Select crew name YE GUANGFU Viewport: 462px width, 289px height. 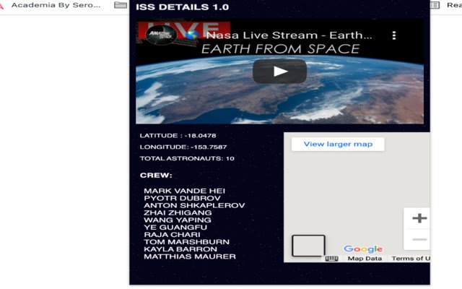pos(175,228)
